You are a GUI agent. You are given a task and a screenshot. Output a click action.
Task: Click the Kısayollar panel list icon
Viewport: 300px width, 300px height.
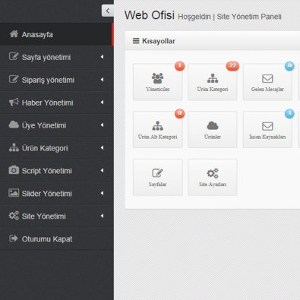click(x=136, y=41)
